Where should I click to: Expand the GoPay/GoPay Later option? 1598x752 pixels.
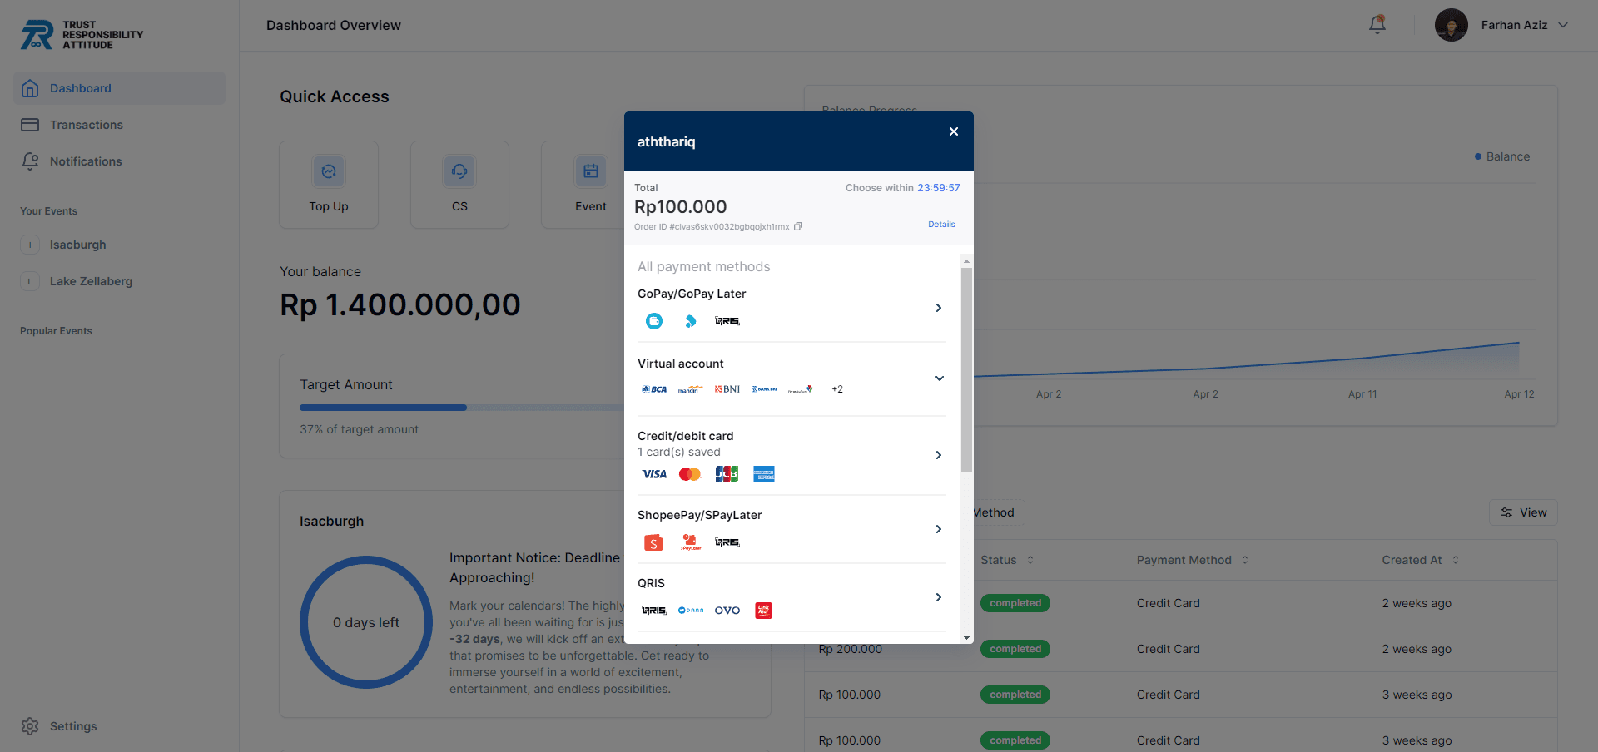[x=938, y=308]
